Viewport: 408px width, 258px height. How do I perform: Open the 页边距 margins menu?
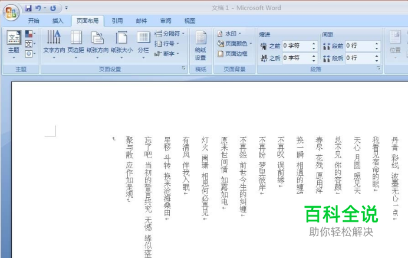coord(75,44)
